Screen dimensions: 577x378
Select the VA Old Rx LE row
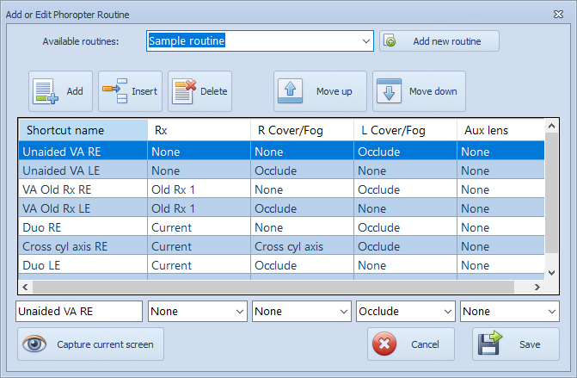pos(83,208)
